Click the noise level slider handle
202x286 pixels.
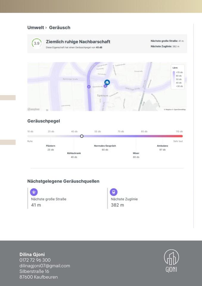click(x=82, y=136)
